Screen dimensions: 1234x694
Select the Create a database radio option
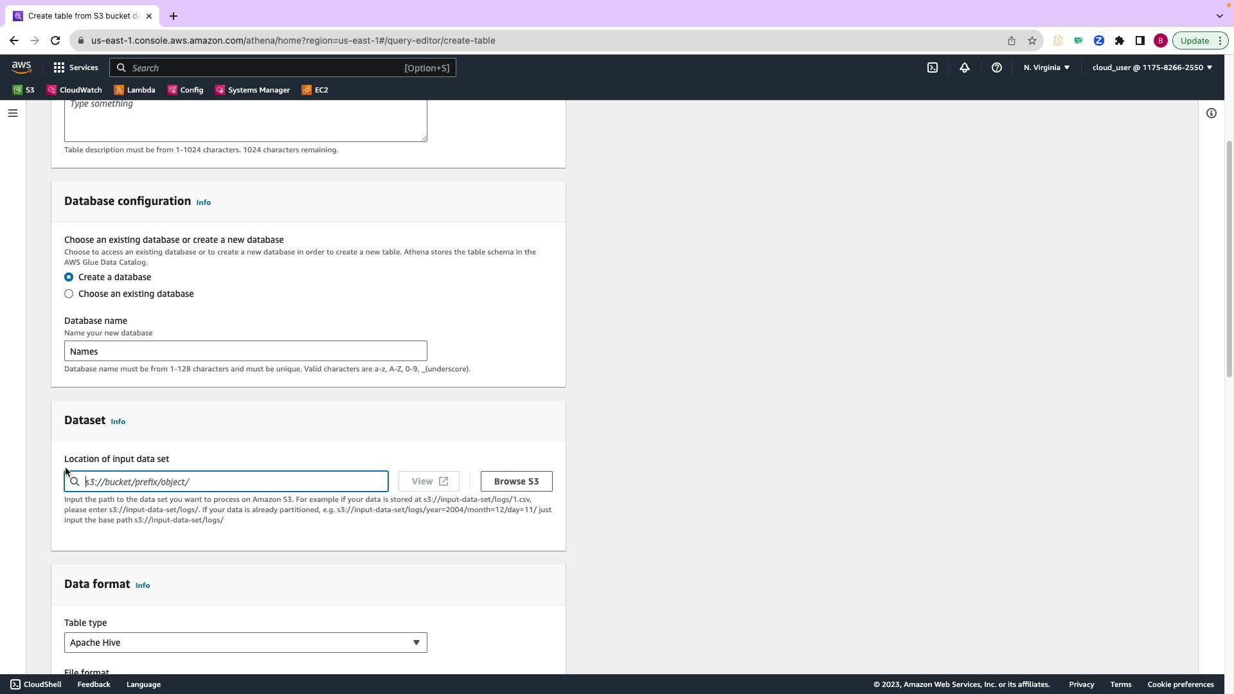(69, 277)
